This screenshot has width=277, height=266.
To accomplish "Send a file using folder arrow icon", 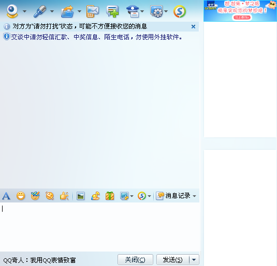I will pos(67,12).
